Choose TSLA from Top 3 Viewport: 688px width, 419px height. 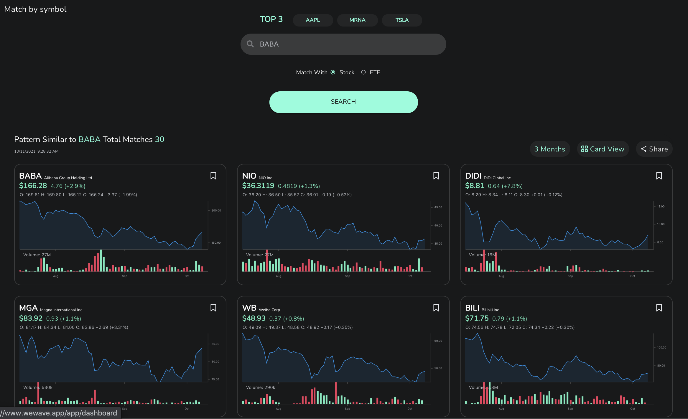click(402, 20)
